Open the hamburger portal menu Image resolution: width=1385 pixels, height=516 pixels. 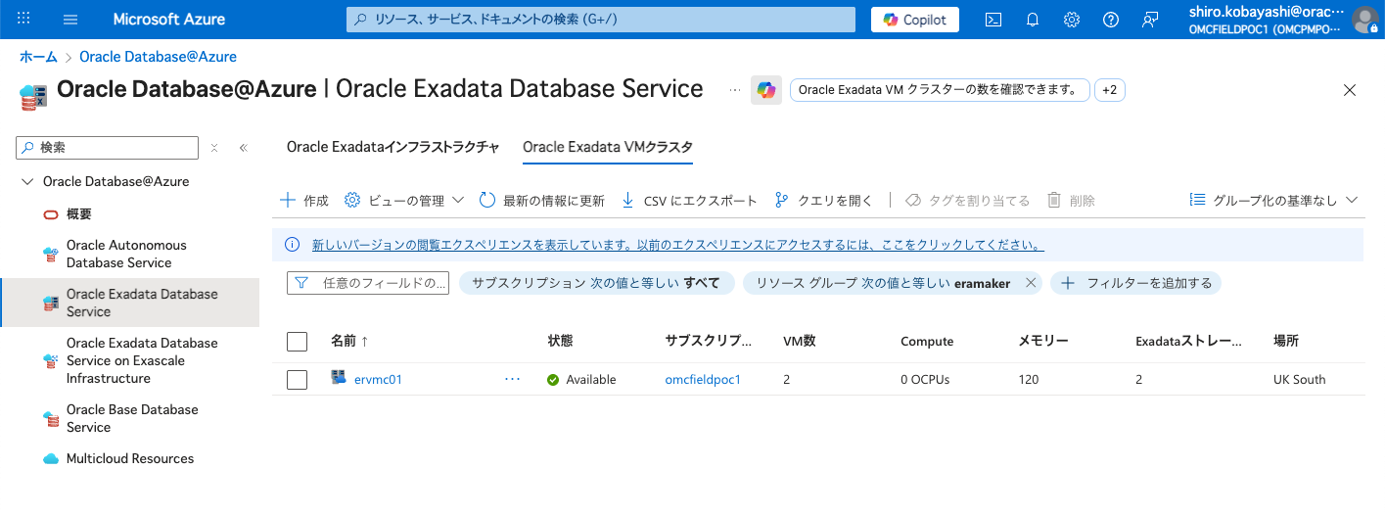click(x=70, y=20)
